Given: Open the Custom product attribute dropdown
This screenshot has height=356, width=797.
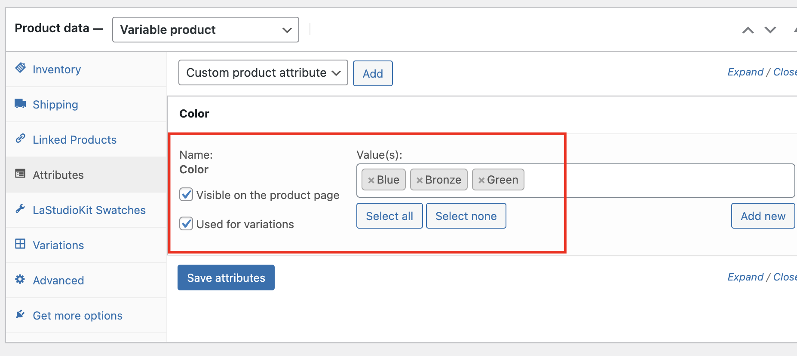Looking at the screenshot, I should point(263,73).
